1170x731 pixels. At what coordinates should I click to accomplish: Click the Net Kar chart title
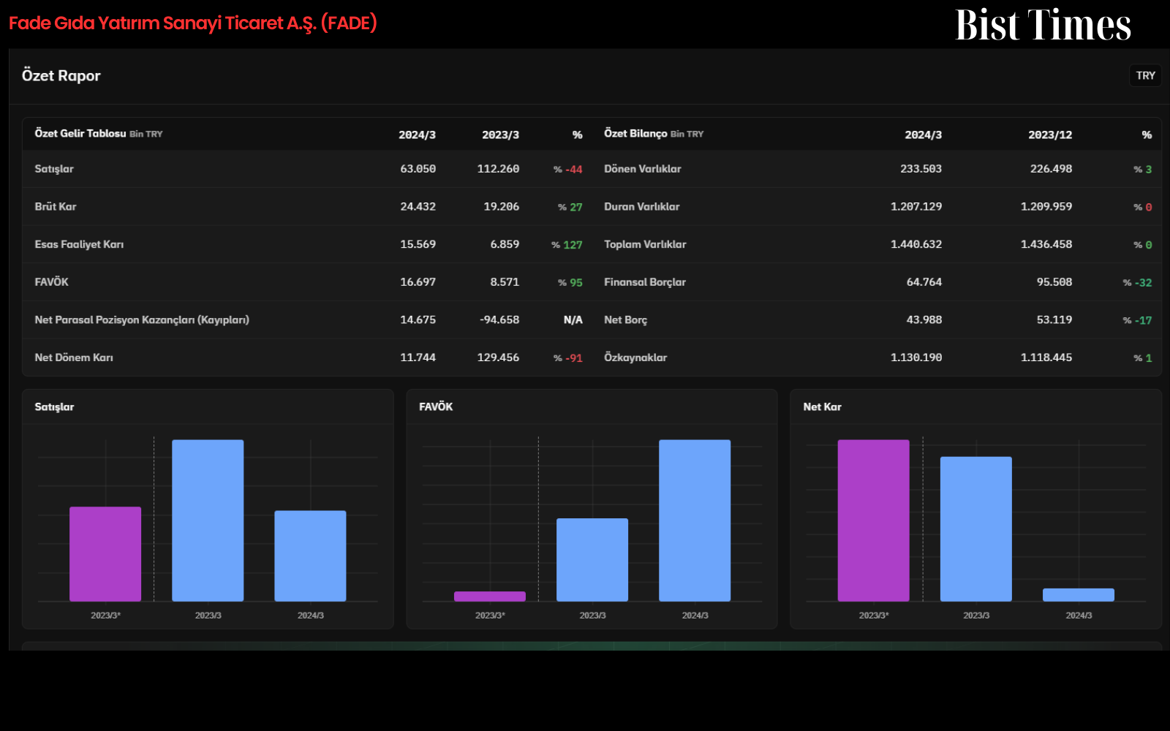tap(822, 407)
